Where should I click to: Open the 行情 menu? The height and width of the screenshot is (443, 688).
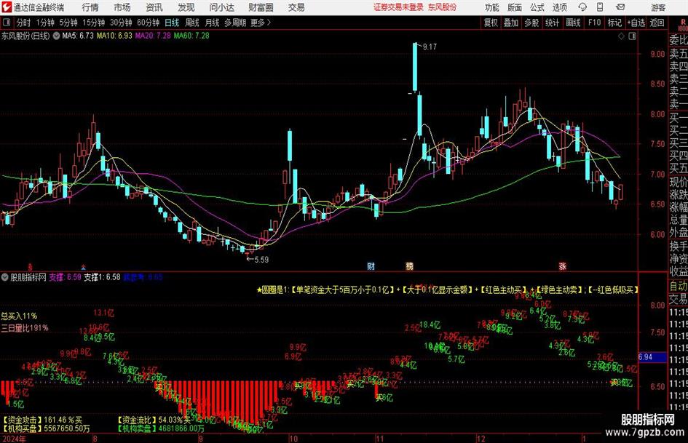click(x=90, y=7)
